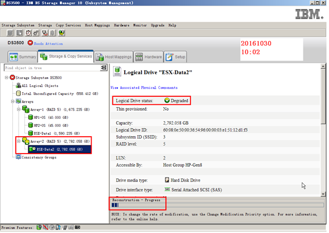Select Total Unconfigured Capacity tree item

point(60,94)
